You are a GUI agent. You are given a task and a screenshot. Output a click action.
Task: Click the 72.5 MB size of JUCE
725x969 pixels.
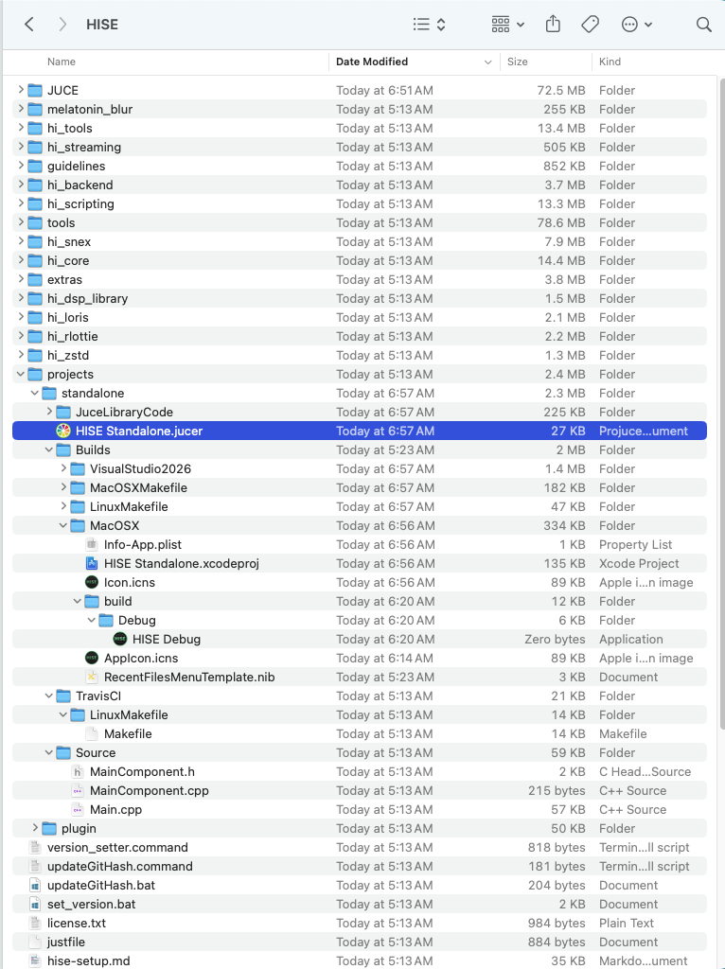click(x=560, y=90)
